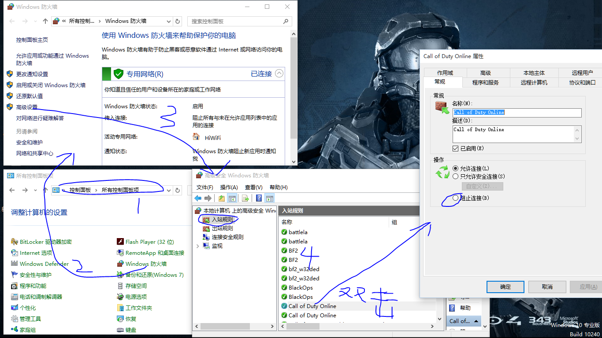Open the 操作(A) menu
The width and height of the screenshot is (602, 338).
click(x=229, y=187)
